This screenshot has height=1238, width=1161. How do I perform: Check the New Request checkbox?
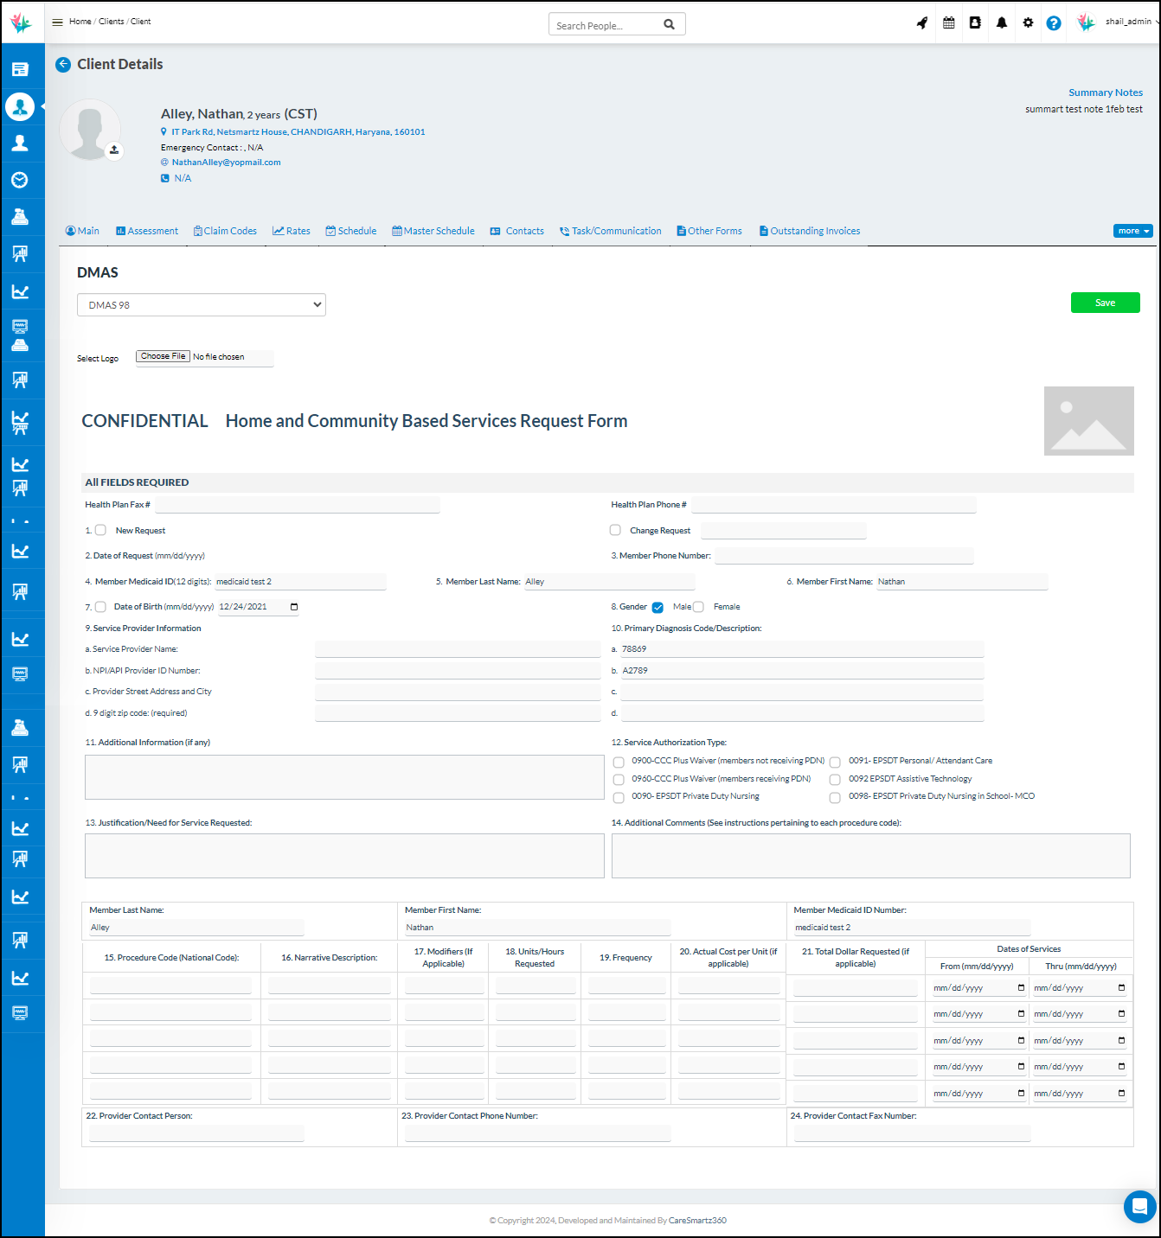[100, 530]
